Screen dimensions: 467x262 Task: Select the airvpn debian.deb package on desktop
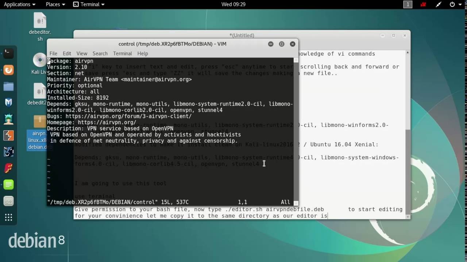click(x=39, y=133)
